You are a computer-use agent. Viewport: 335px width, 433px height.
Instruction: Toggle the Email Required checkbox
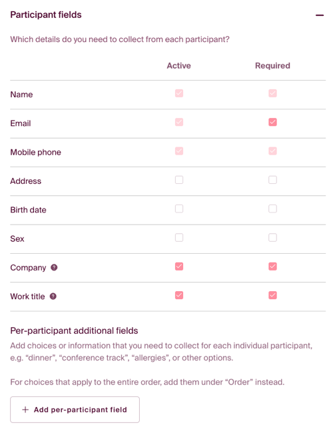272,122
